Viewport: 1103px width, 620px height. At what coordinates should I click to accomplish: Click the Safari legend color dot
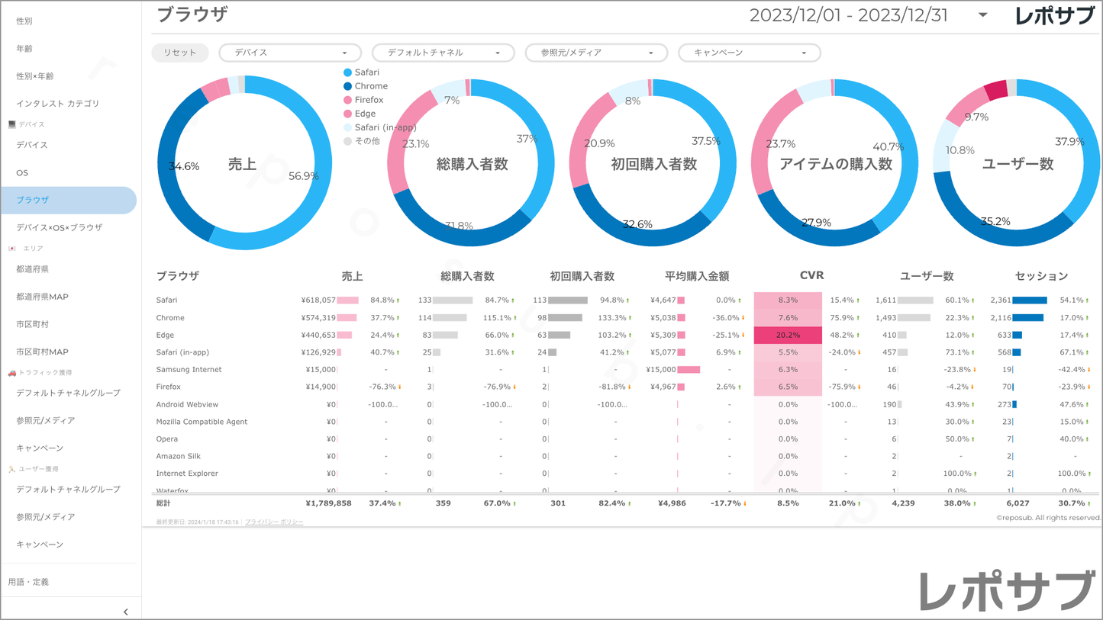pos(348,72)
